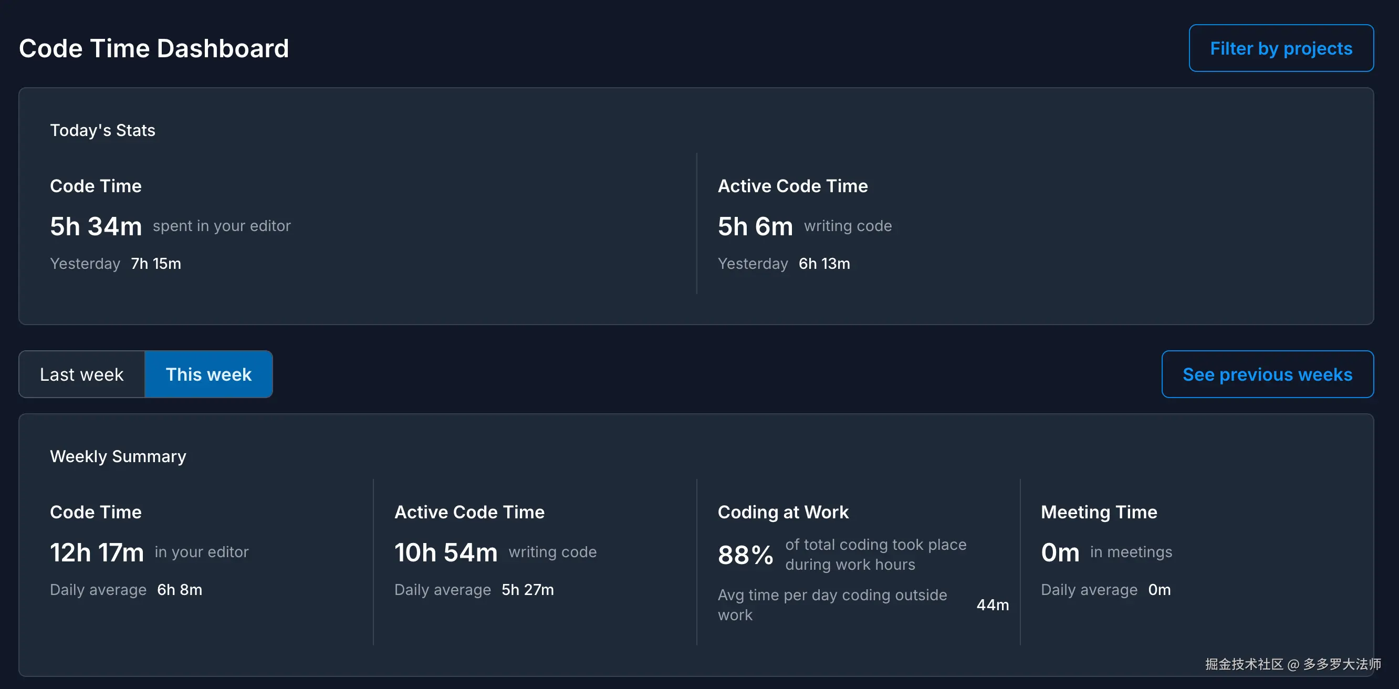Viewport: 1399px width, 689px height.
Task: Click weekly 10h 54m active code time
Action: [x=446, y=552]
